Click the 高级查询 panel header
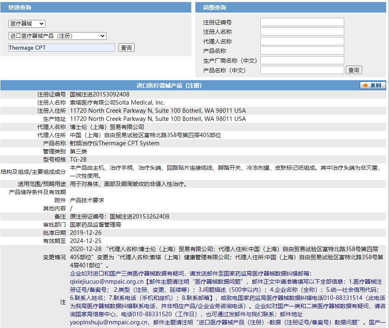 point(291,7)
